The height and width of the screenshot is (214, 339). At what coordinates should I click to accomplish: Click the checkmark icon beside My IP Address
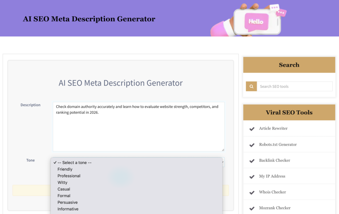coord(252,176)
